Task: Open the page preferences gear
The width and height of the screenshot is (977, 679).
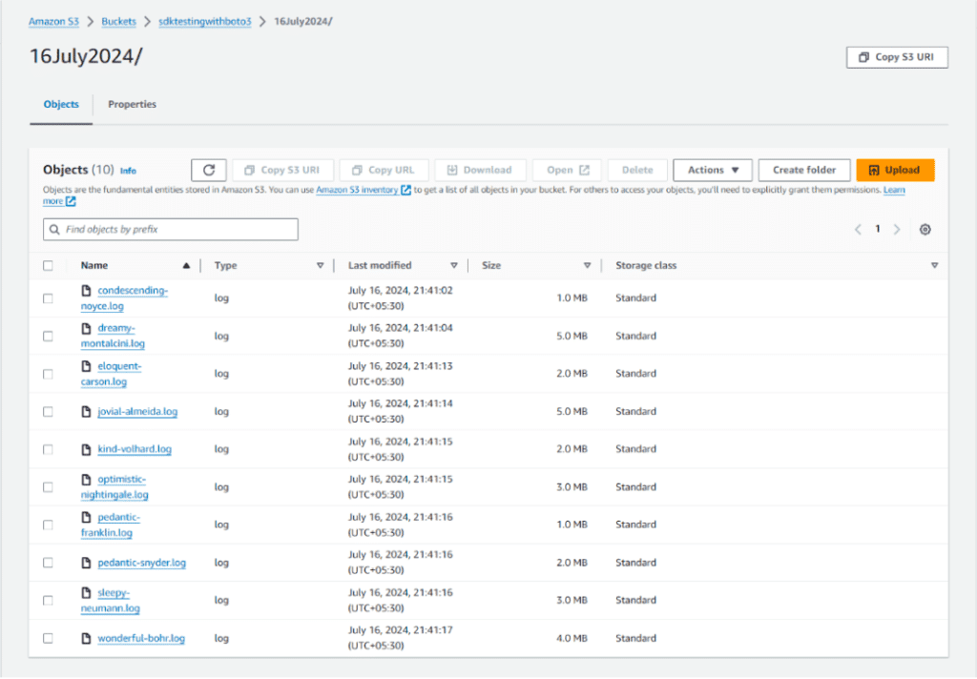Action: click(x=923, y=229)
